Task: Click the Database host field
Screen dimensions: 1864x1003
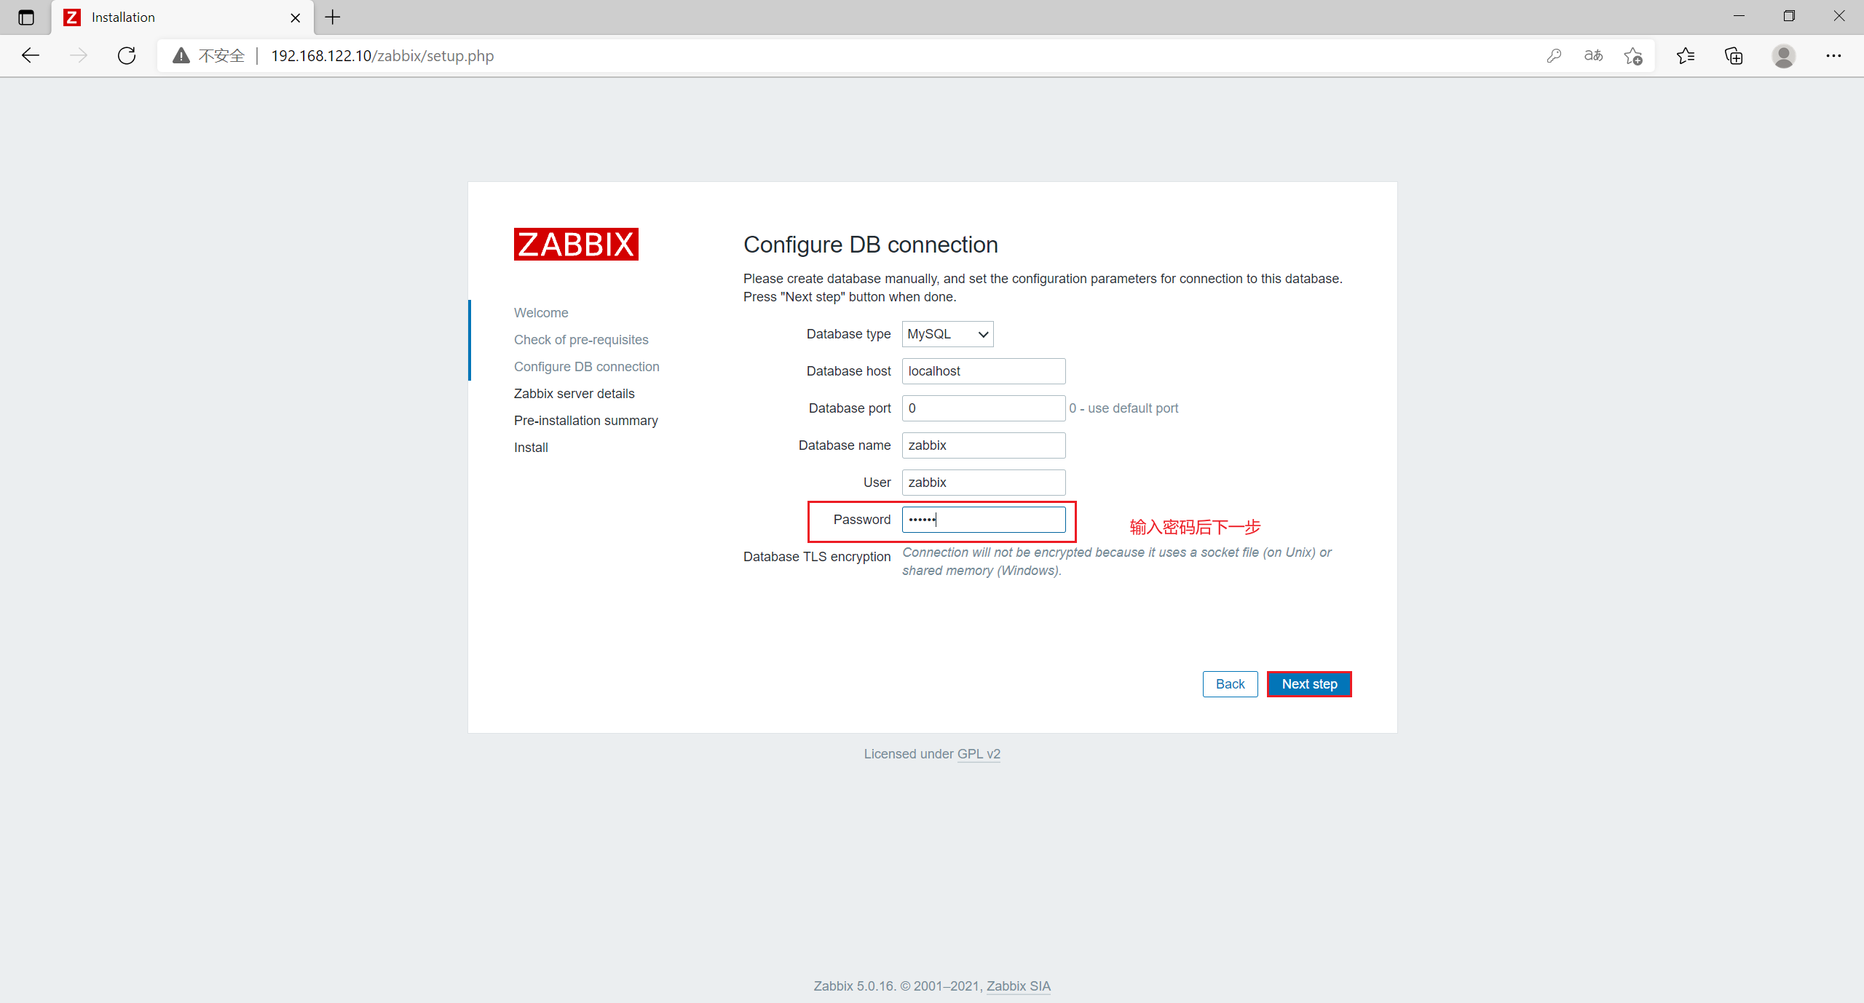Action: click(x=984, y=371)
